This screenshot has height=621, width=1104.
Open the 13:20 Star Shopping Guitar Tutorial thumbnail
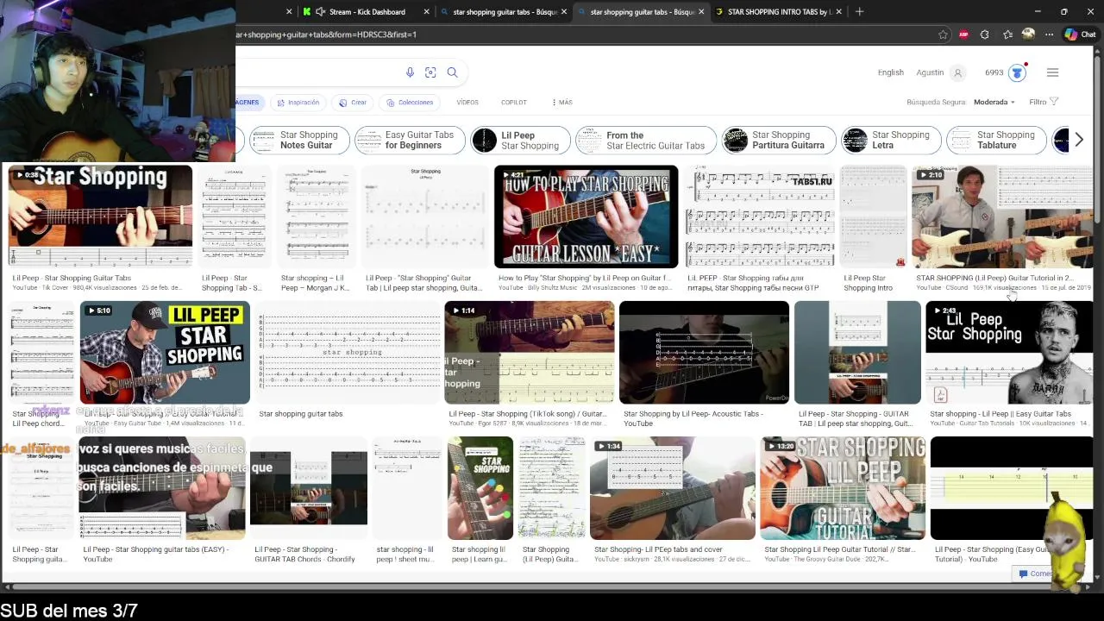pyautogui.click(x=844, y=488)
